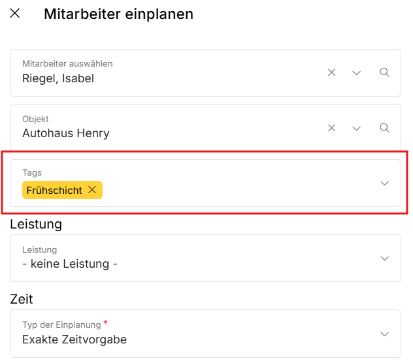Click the Leistung section heading

pos(36,224)
